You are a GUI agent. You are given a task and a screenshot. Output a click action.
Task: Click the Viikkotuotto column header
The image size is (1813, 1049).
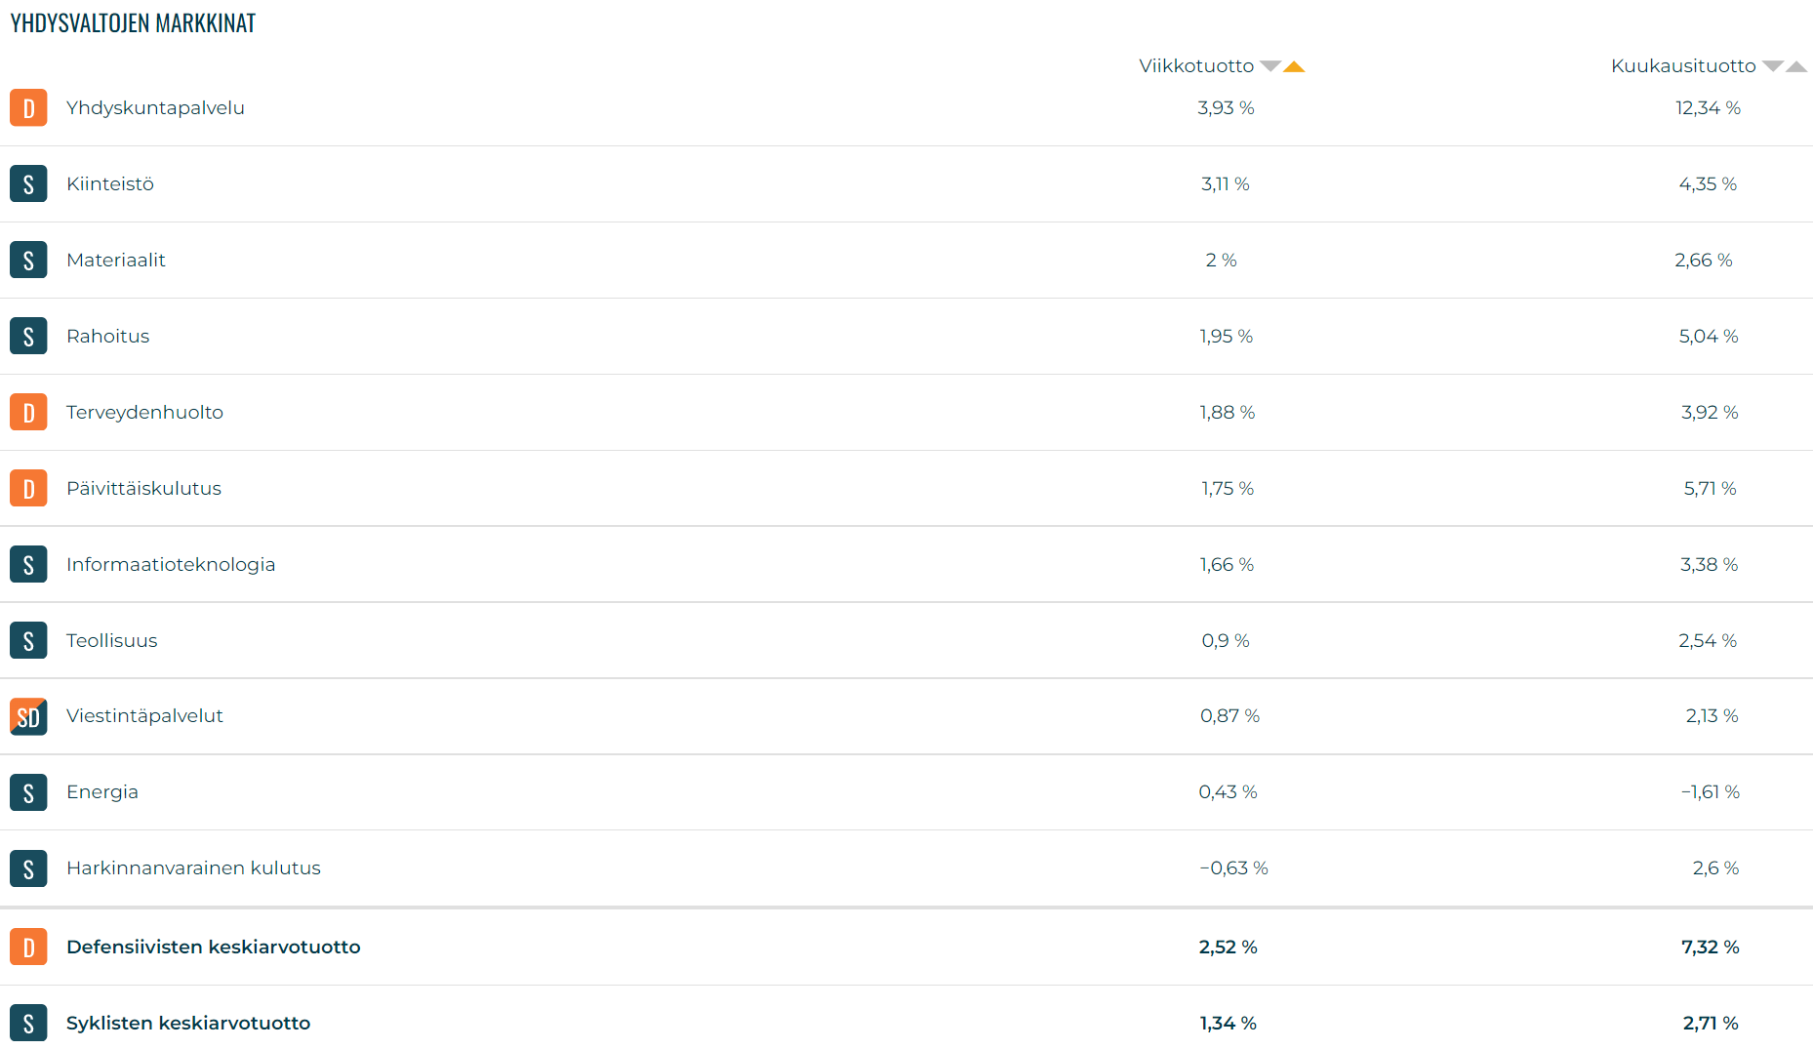(x=1196, y=66)
